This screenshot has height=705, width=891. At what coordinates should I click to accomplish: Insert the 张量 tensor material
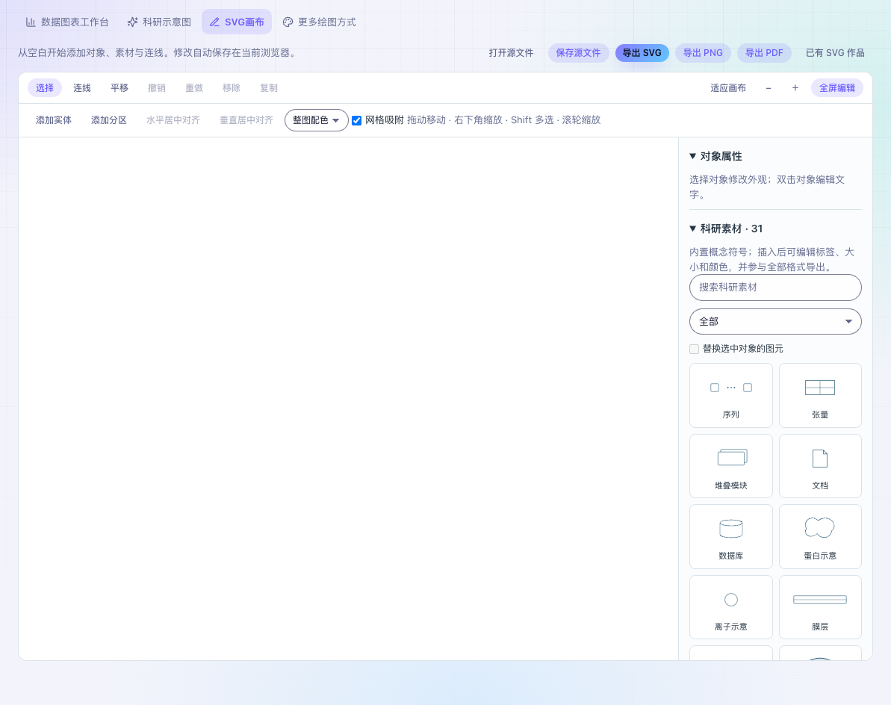coord(820,395)
